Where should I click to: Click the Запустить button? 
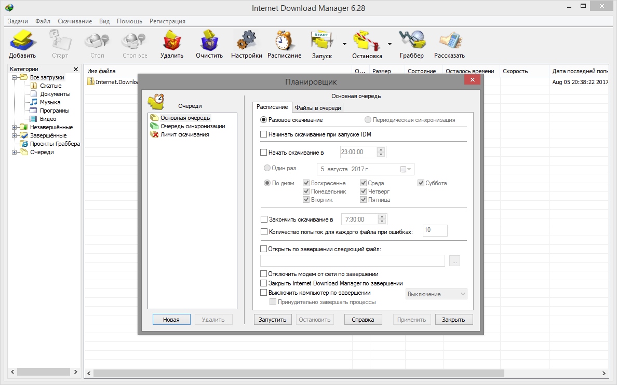click(272, 320)
